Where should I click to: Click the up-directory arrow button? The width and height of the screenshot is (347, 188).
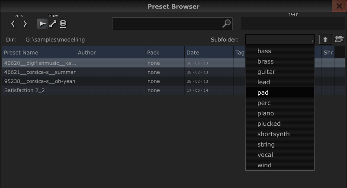click(325, 40)
